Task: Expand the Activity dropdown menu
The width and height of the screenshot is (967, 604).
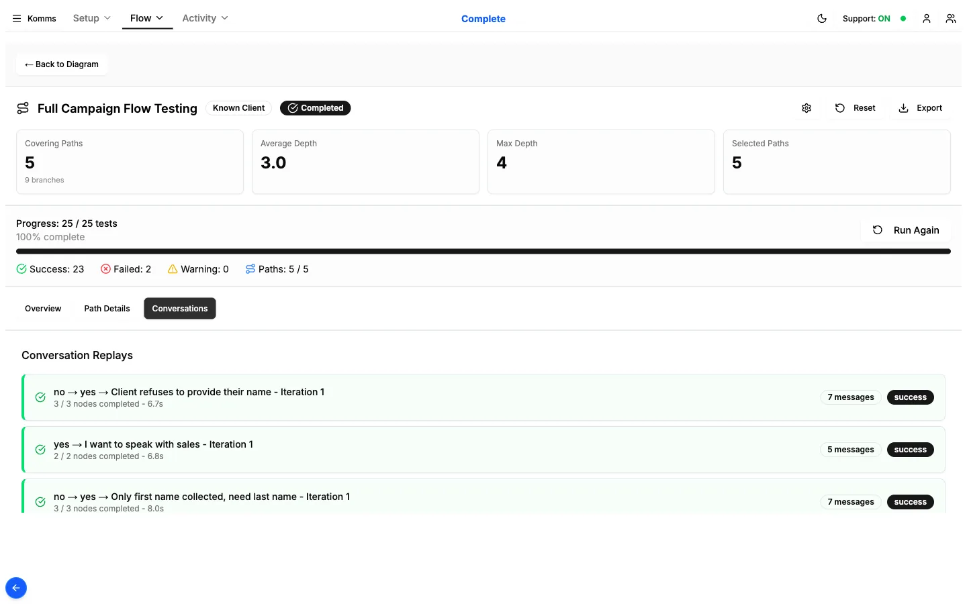Action: [x=205, y=18]
